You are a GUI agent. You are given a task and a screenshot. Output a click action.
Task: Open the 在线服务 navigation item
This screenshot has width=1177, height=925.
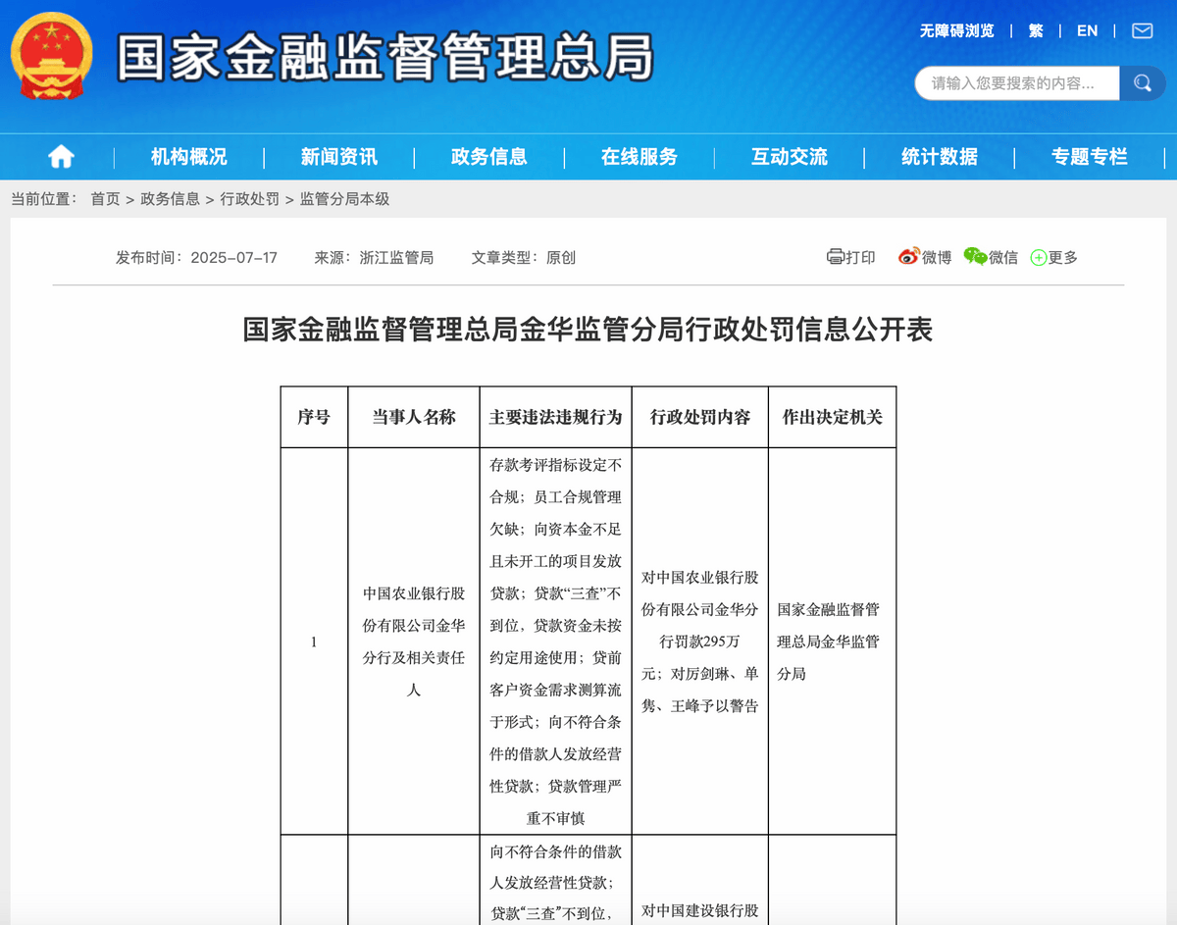640,157
